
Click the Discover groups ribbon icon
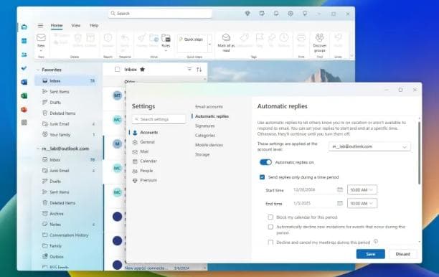click(x=319, y=37)
